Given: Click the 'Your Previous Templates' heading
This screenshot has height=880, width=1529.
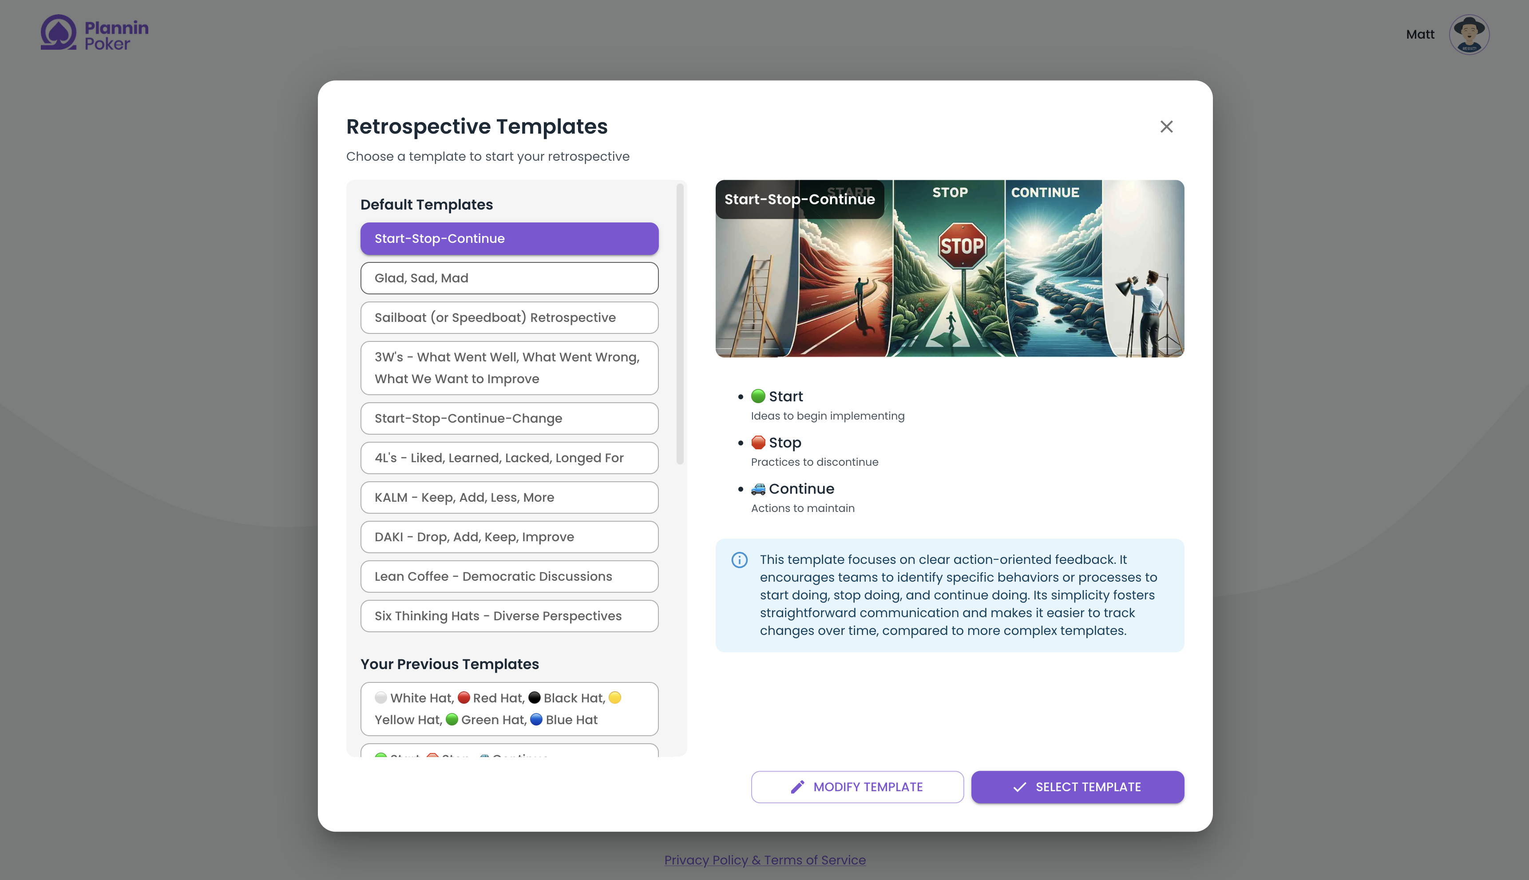Looking at the screenshot, I should pos(450,664).
